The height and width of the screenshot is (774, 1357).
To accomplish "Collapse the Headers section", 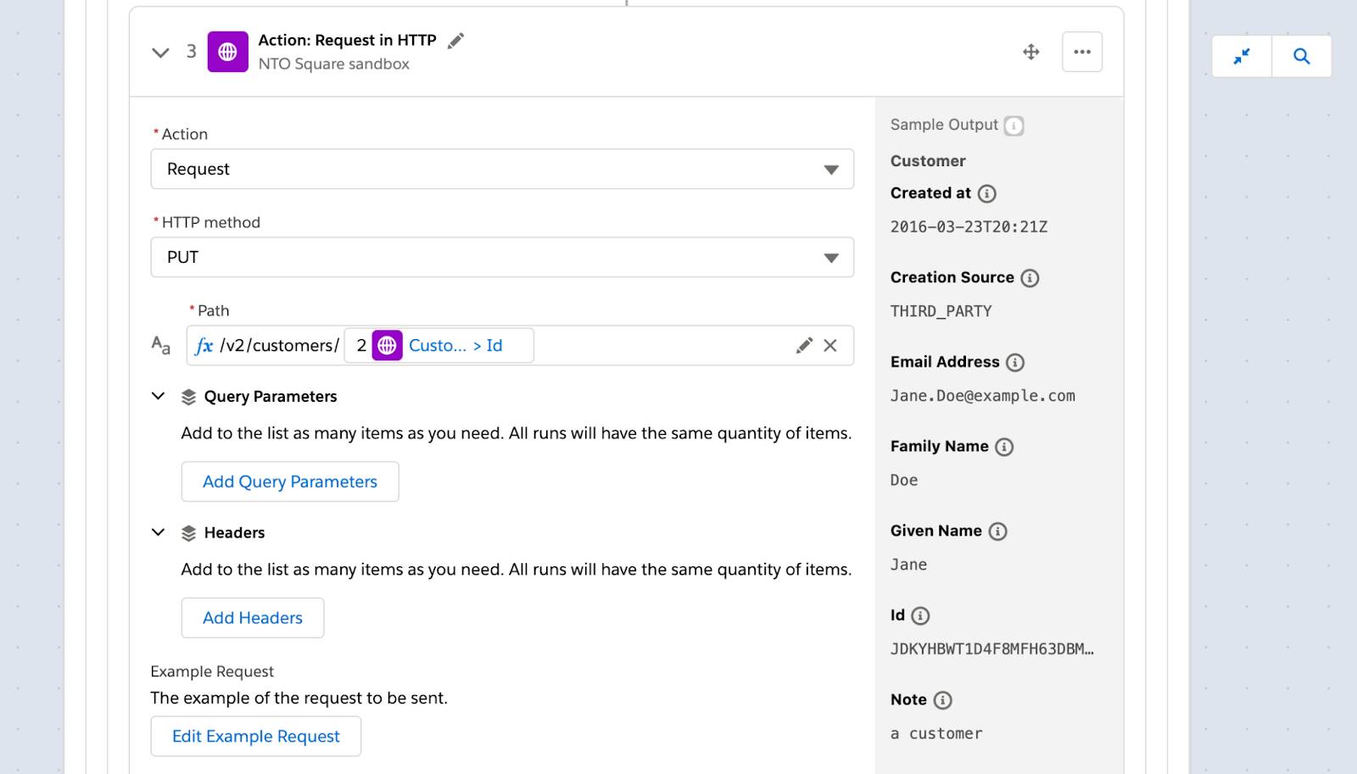I will (158, 532).
